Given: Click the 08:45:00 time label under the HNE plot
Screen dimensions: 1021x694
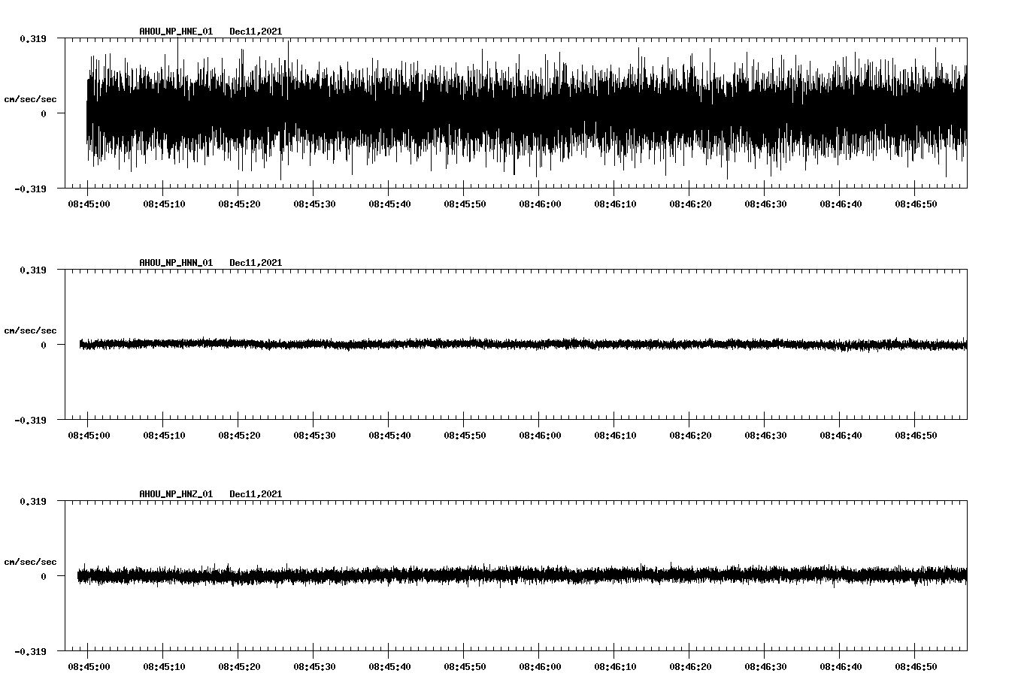Looking at the screenshot, I should click(89, 204).
